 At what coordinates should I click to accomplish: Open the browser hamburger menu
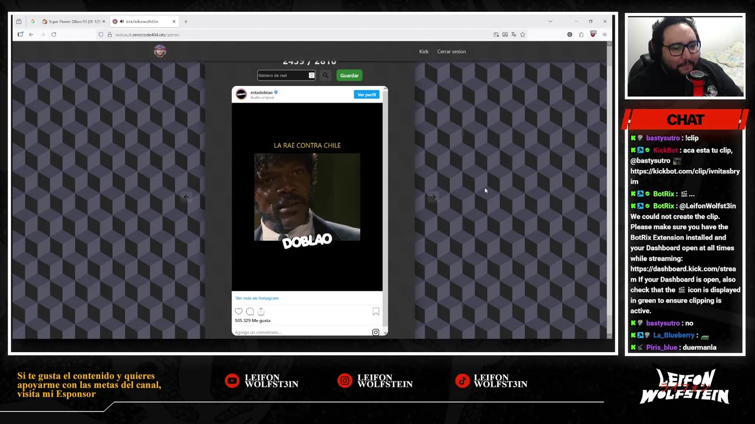(x=605, y=35)
